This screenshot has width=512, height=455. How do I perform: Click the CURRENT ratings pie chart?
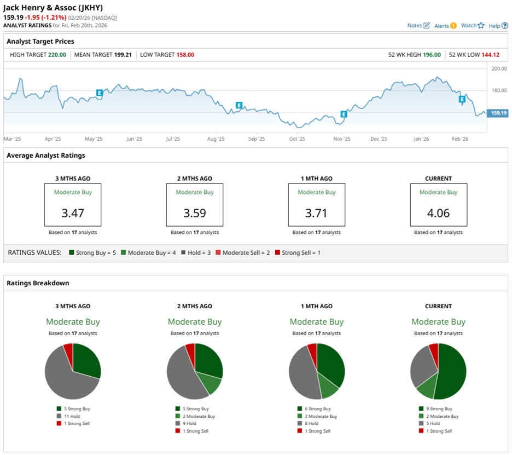[439, 371]
